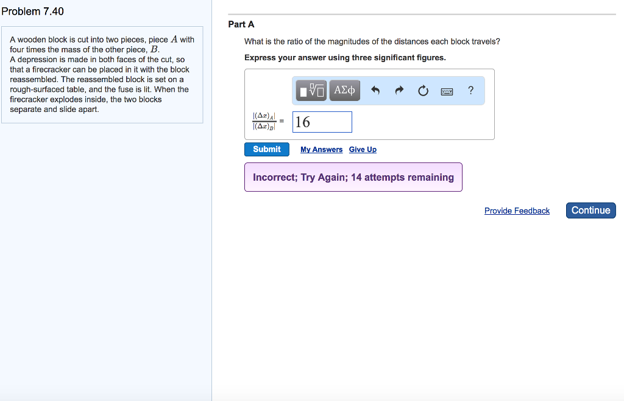The image size is (624, 401).
Task: Open the Provide Feedback link
Action: pos(517,211)
